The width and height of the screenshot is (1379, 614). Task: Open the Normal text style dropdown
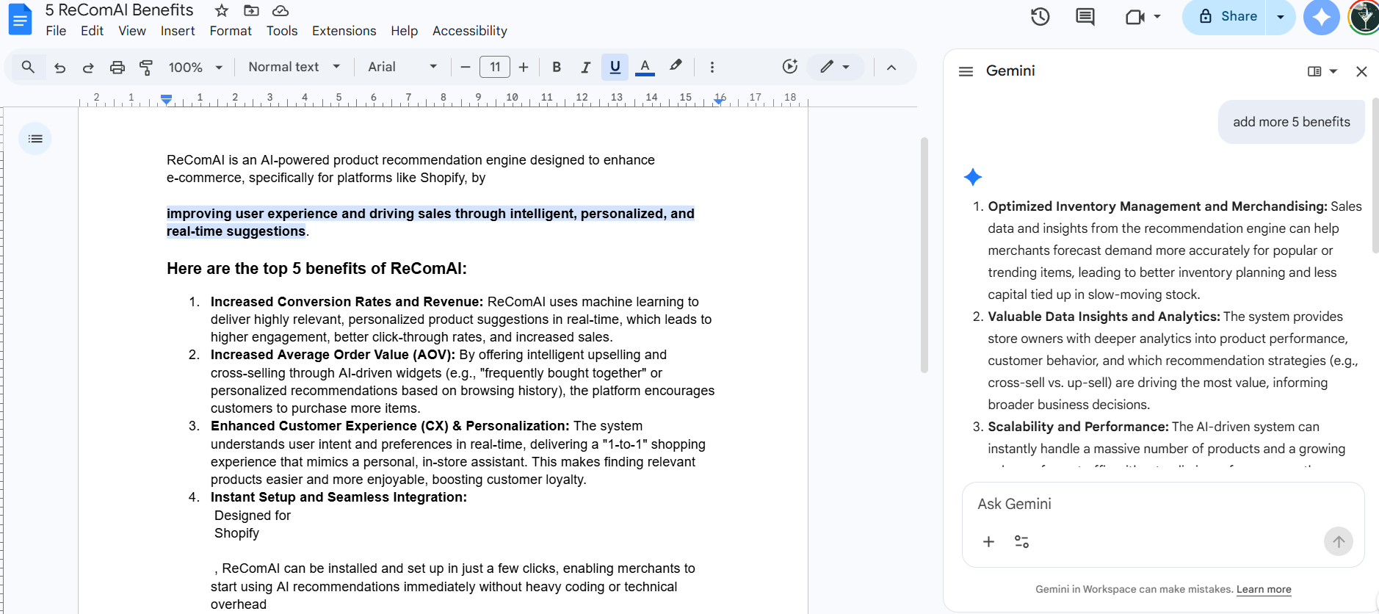pyautogui.click(x=294, y=67)
